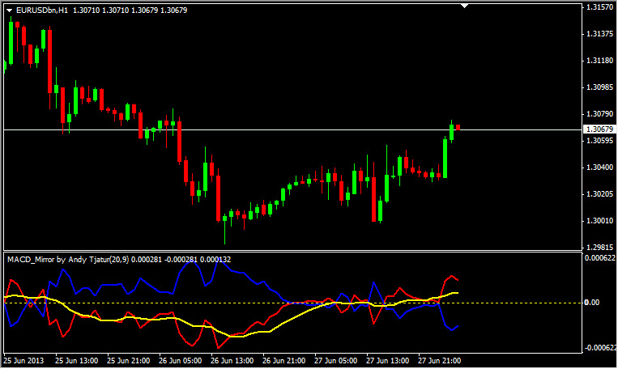Click price scale value 1.31375
Image resolution: width=618 pixels, height=369 pixels.
click(599, 34)
